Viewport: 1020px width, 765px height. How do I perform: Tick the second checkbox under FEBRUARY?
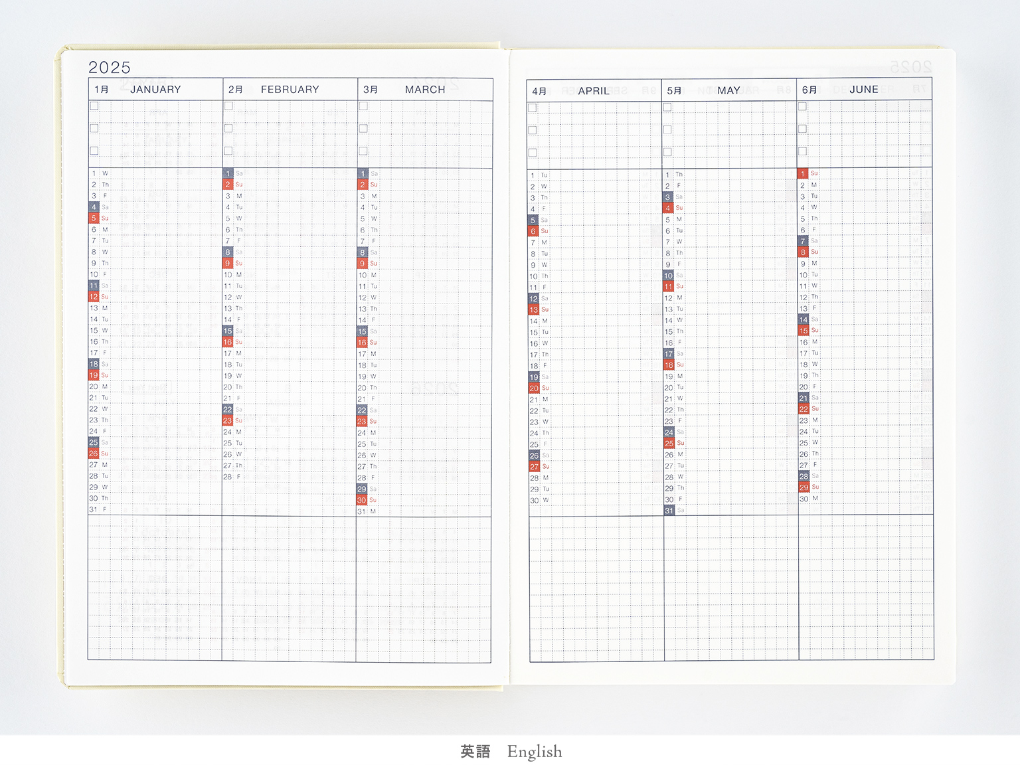point(228,128)
